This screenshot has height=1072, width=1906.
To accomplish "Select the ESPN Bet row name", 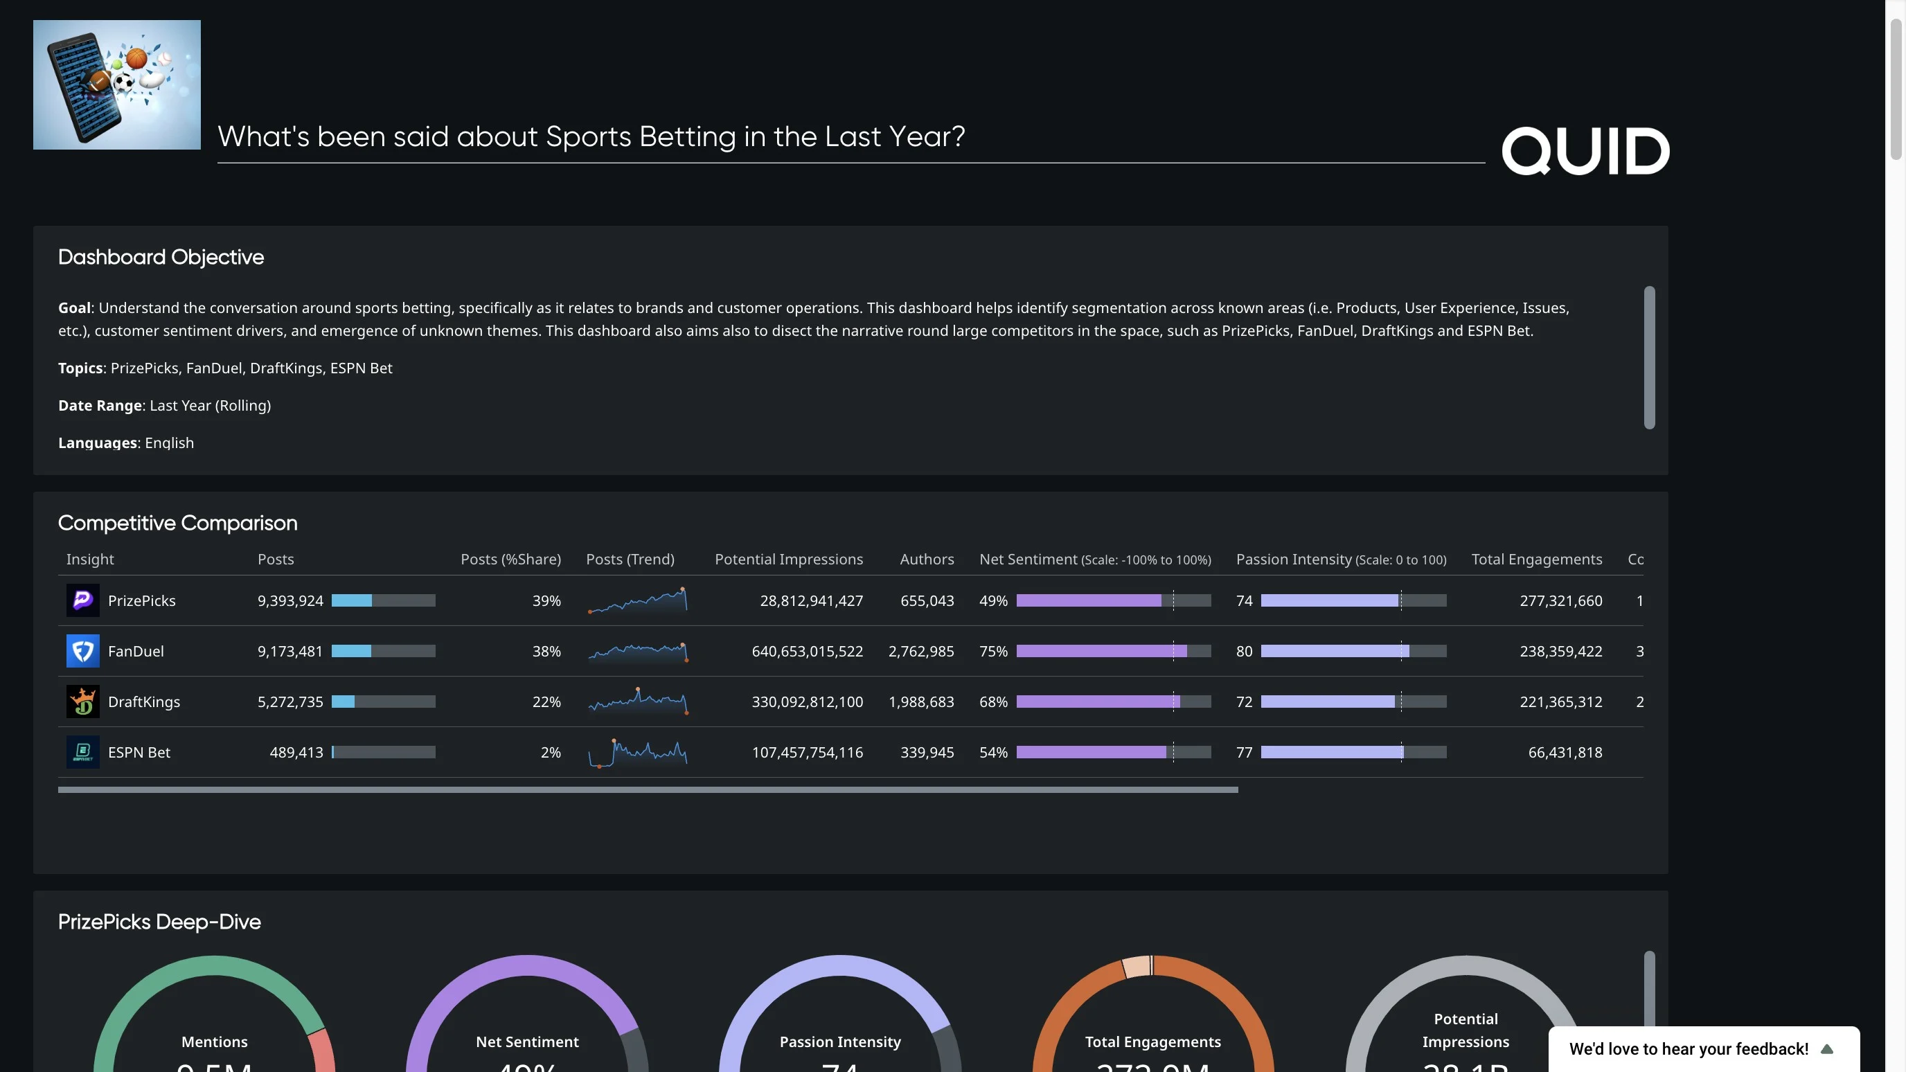I will click(x=139, y=751).
